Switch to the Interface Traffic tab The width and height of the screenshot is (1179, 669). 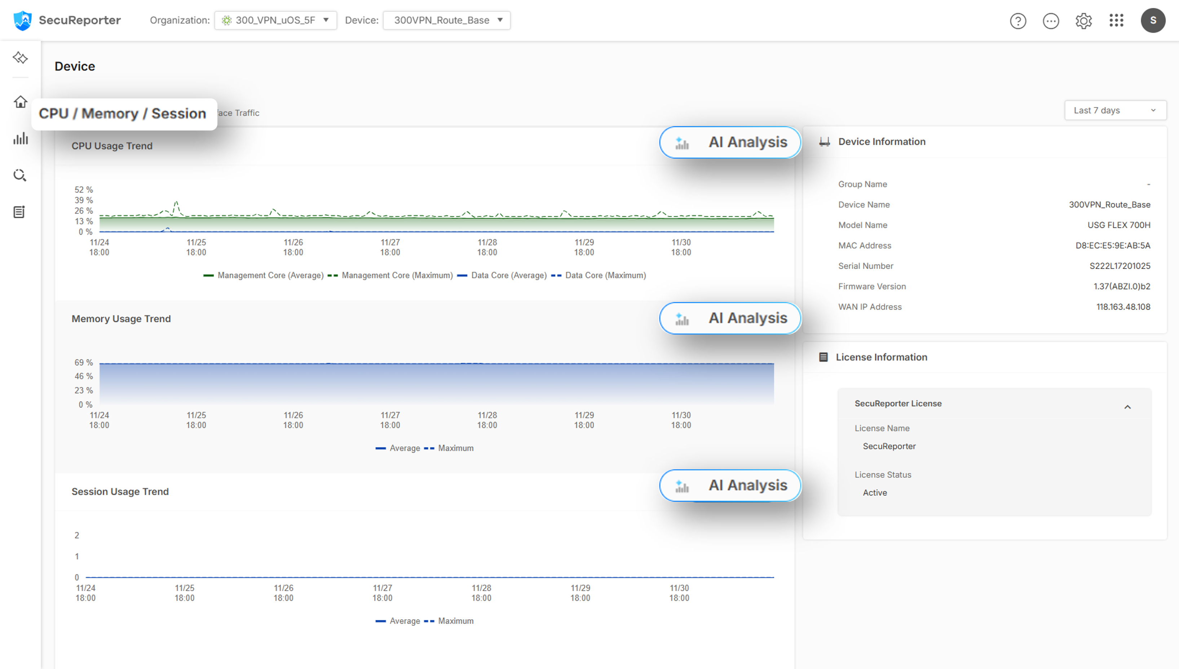[238, 113]
